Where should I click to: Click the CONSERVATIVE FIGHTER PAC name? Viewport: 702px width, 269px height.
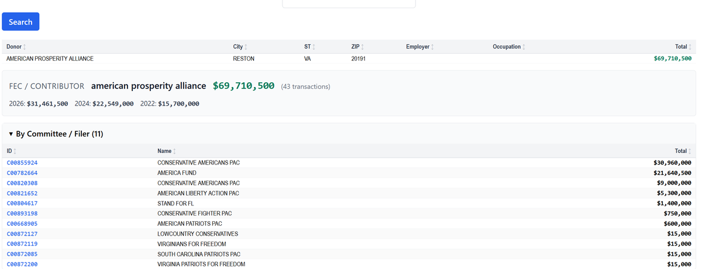[x=194, y=214]
